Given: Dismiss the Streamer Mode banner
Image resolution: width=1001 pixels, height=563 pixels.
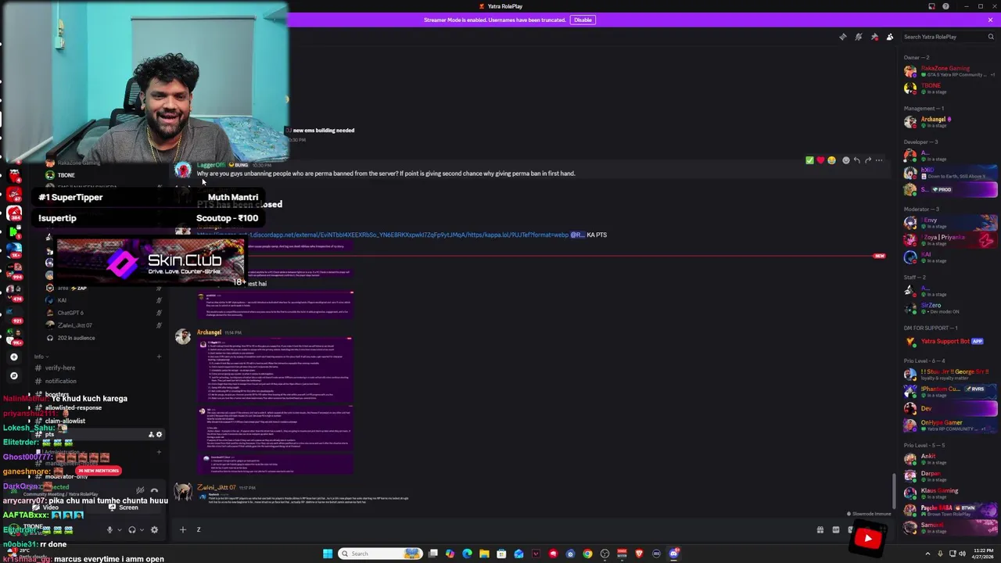Looking at the screenshot, I should click(x=990, y=20).
